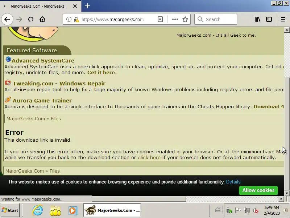Click the Download link after Aurora description
Screen dimensions: 290x218
pos(269,106)
